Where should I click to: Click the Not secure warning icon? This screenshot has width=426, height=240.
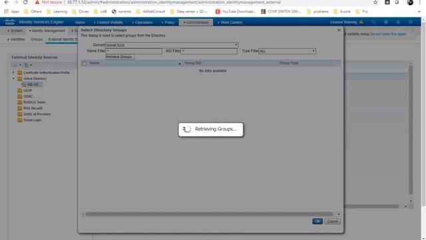(x=37, y=2)
